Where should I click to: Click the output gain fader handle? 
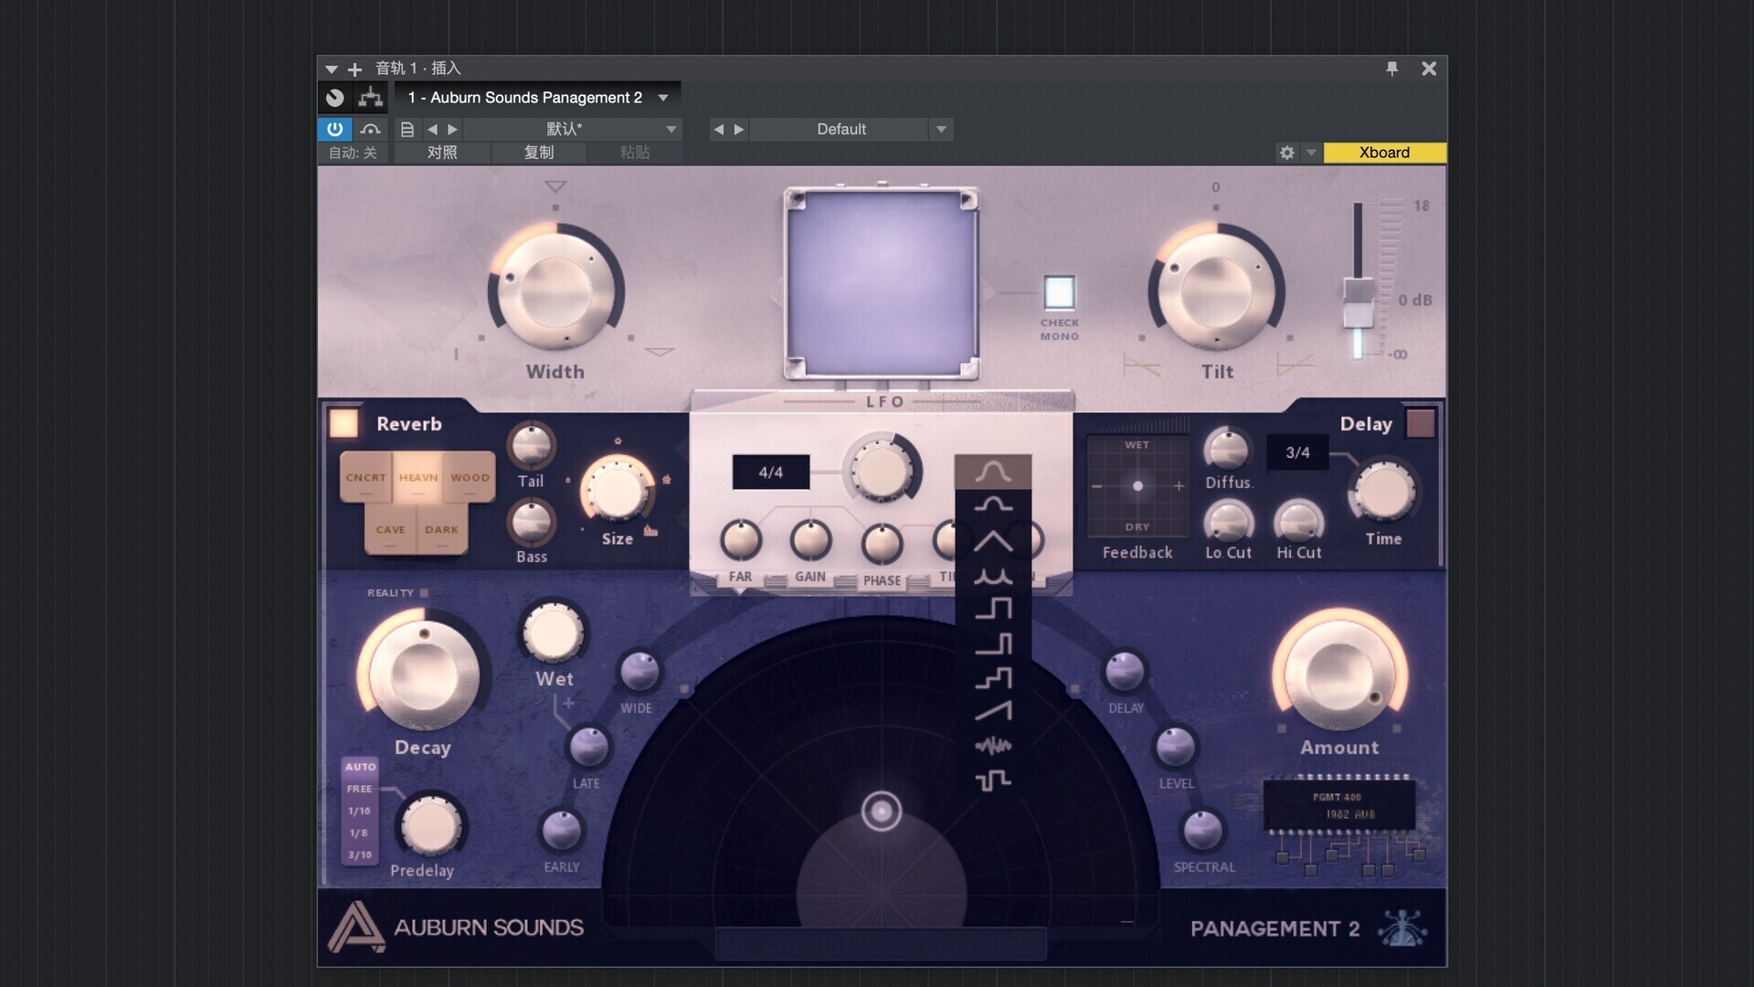point(1358,302)
